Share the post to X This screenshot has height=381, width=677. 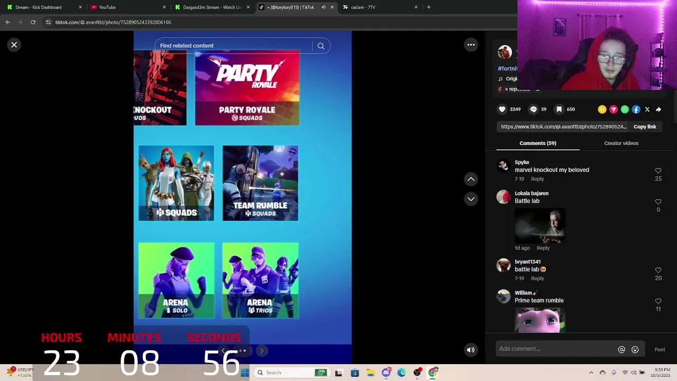(x=647, y=110)
